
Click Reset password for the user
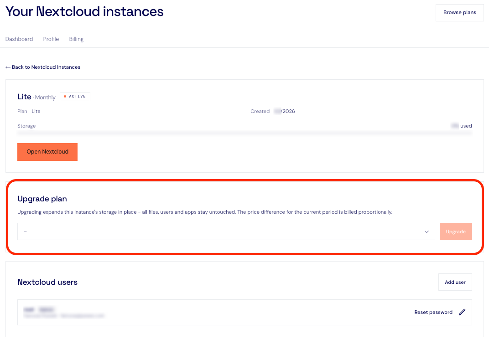(x=433, y=312)
